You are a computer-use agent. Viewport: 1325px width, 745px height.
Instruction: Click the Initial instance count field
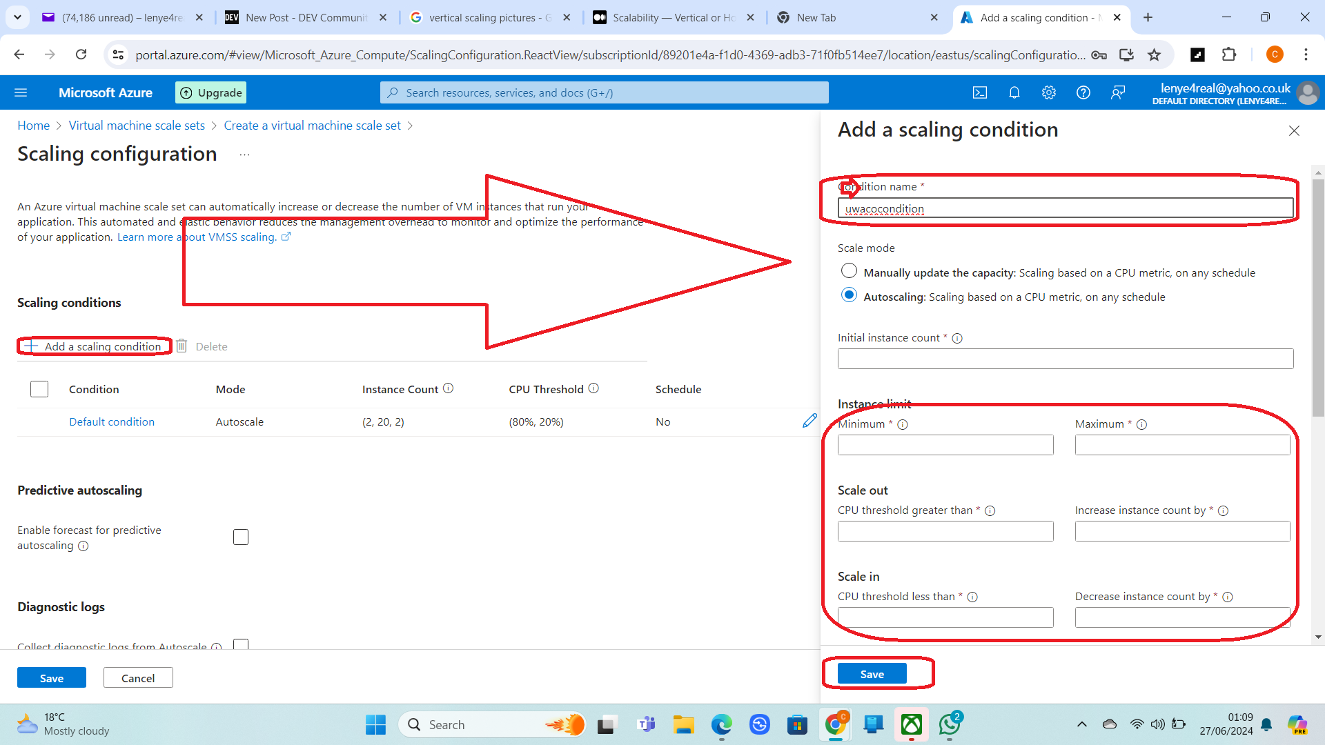[x=1065, y=359]
